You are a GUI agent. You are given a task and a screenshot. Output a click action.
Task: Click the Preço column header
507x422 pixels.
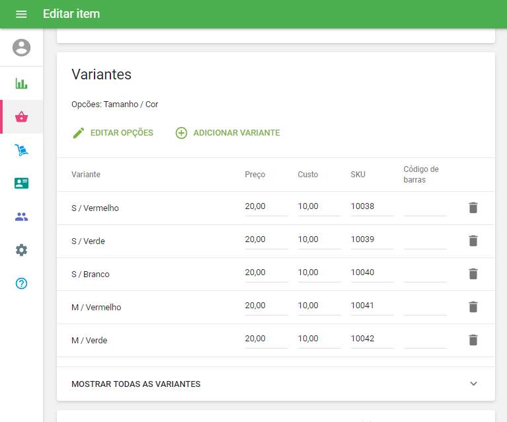[254, 175]
